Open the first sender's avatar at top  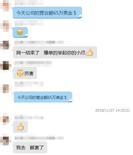(6, 6)
